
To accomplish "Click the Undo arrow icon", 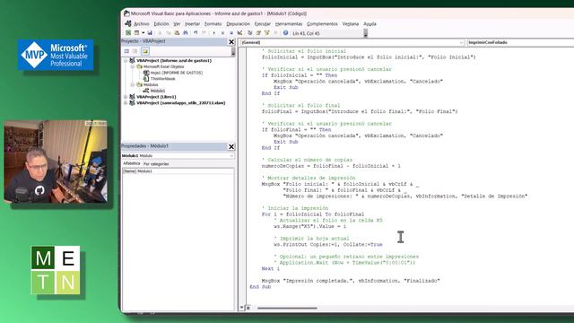I will (196, 33).
